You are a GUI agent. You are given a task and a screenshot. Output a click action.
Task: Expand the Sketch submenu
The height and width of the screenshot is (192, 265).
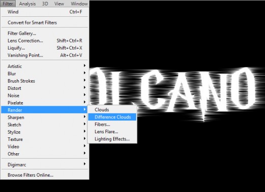coord(45,125)
